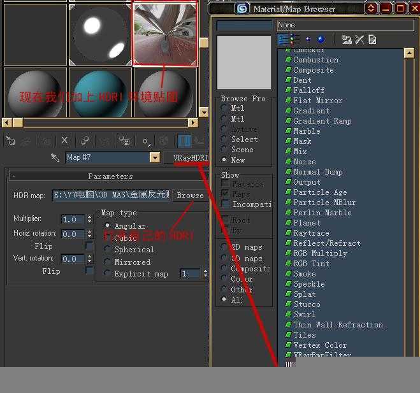Click the greyed-out Put Material to Scene icon
This screenshot has width=420, height=393.
(x=26, y=141)
